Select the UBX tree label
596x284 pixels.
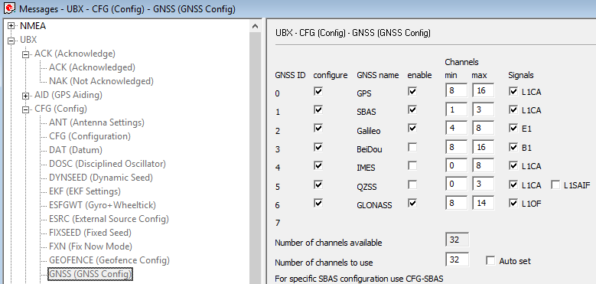click(x=28, y=40)
